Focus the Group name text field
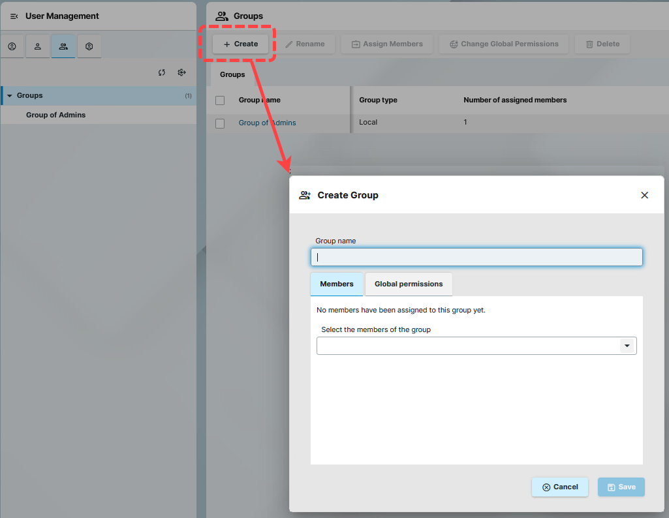The width and height of the screenshot is (669, 518). [x=476, y=257]
